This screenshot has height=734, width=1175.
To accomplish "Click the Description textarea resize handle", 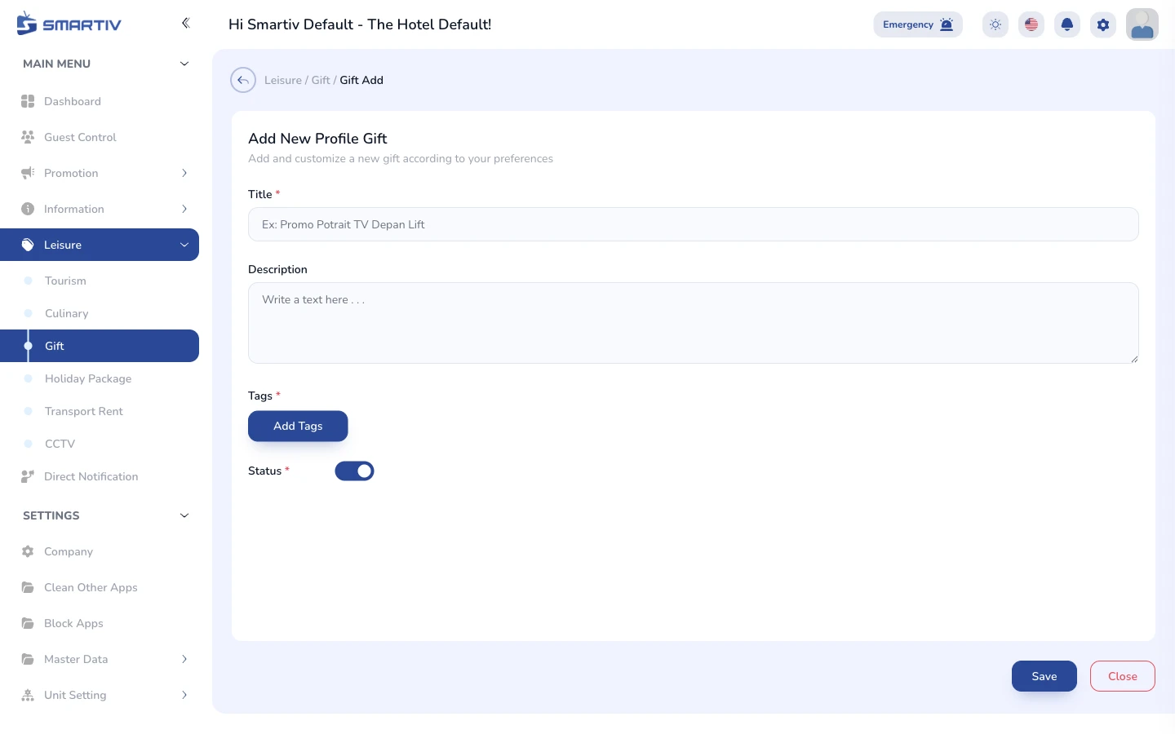I will [x=1133, y=358].
